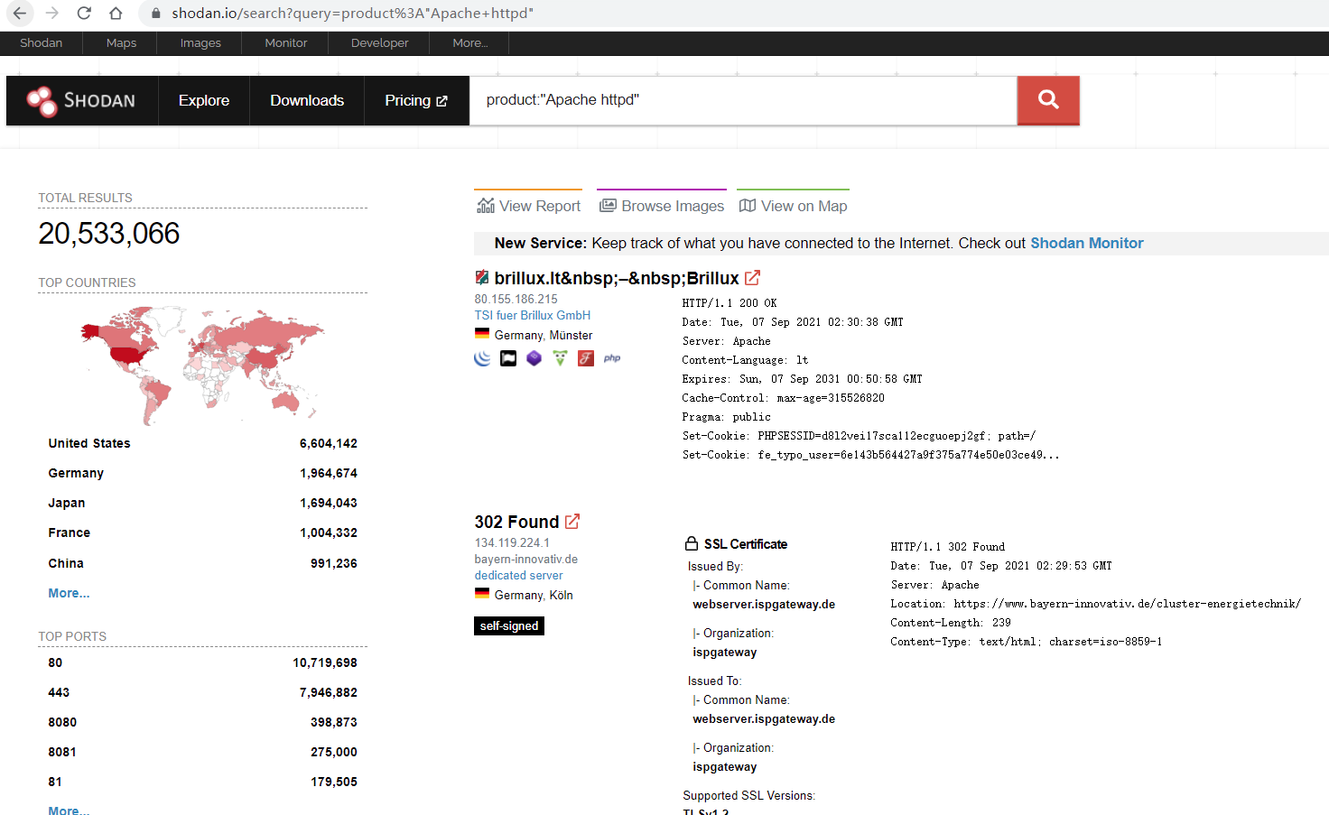Click IP address 134.119.224.1
Viewport: 1329px width, 815px height.
(x=512, y=542)
